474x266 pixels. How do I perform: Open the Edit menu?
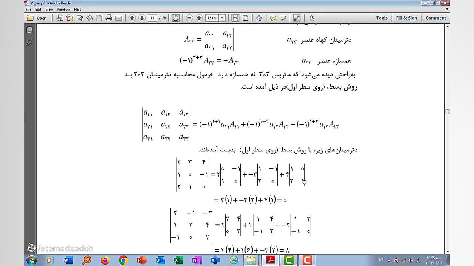pos(38,9)
